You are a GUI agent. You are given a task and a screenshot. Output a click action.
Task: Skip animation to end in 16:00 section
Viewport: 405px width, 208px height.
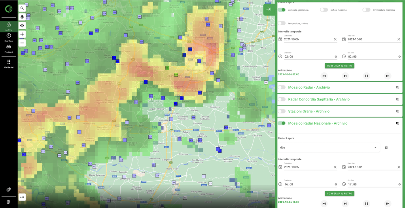point(388,204)
